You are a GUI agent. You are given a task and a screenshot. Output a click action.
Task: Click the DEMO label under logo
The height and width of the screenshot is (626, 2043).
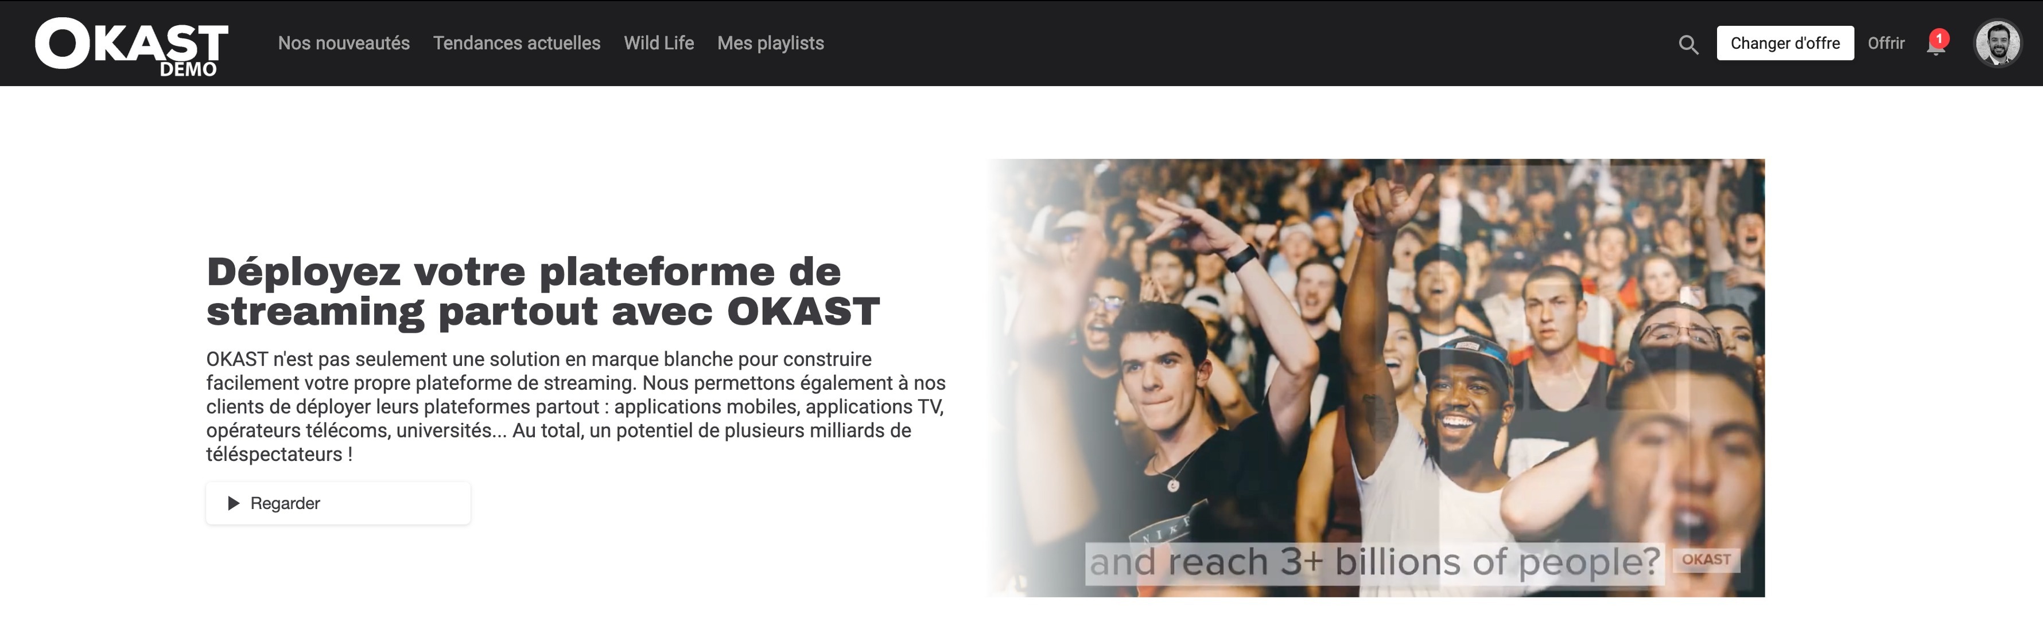(188, 69)
